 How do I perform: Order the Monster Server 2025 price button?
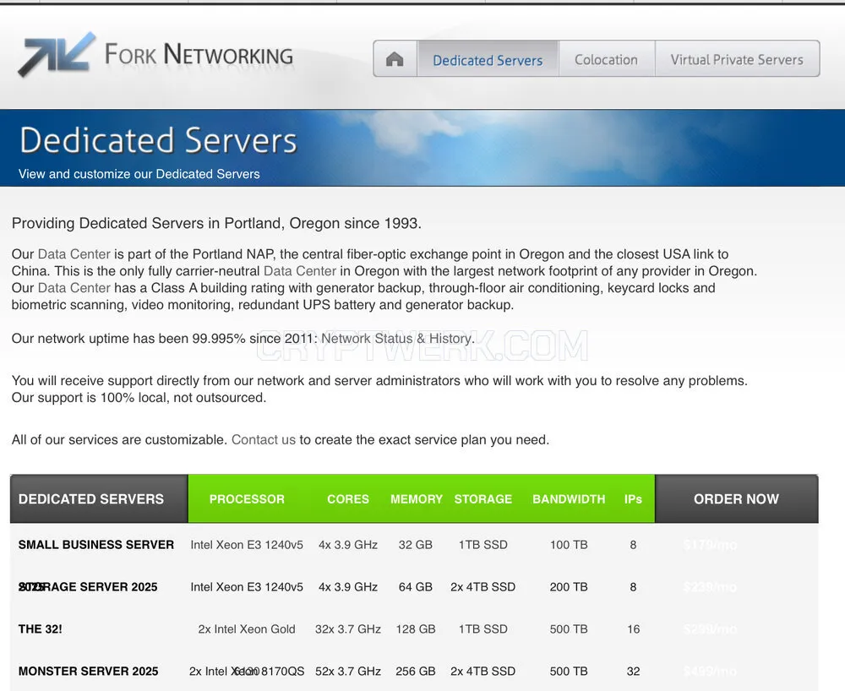[709, 671]
